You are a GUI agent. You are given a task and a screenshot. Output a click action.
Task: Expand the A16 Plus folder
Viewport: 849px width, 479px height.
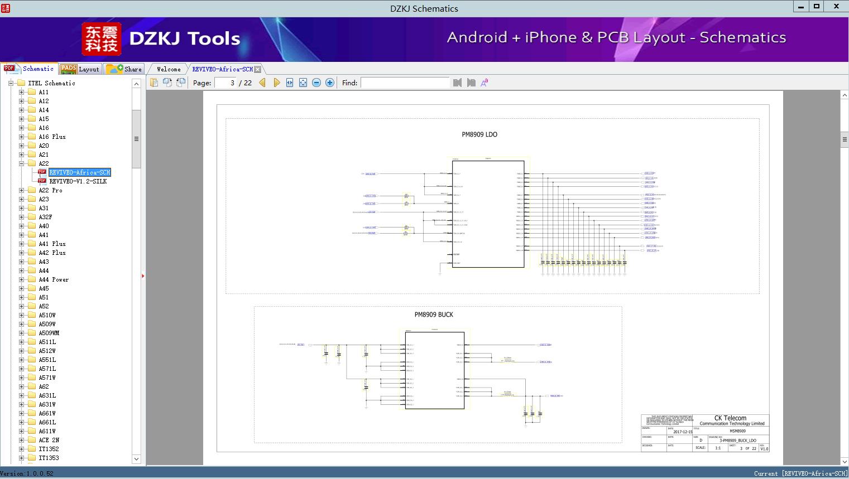point(22,137)
